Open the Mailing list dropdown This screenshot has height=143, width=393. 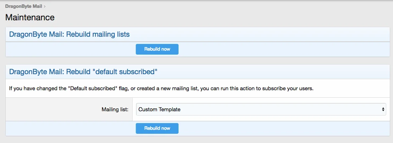coord(261,109)
